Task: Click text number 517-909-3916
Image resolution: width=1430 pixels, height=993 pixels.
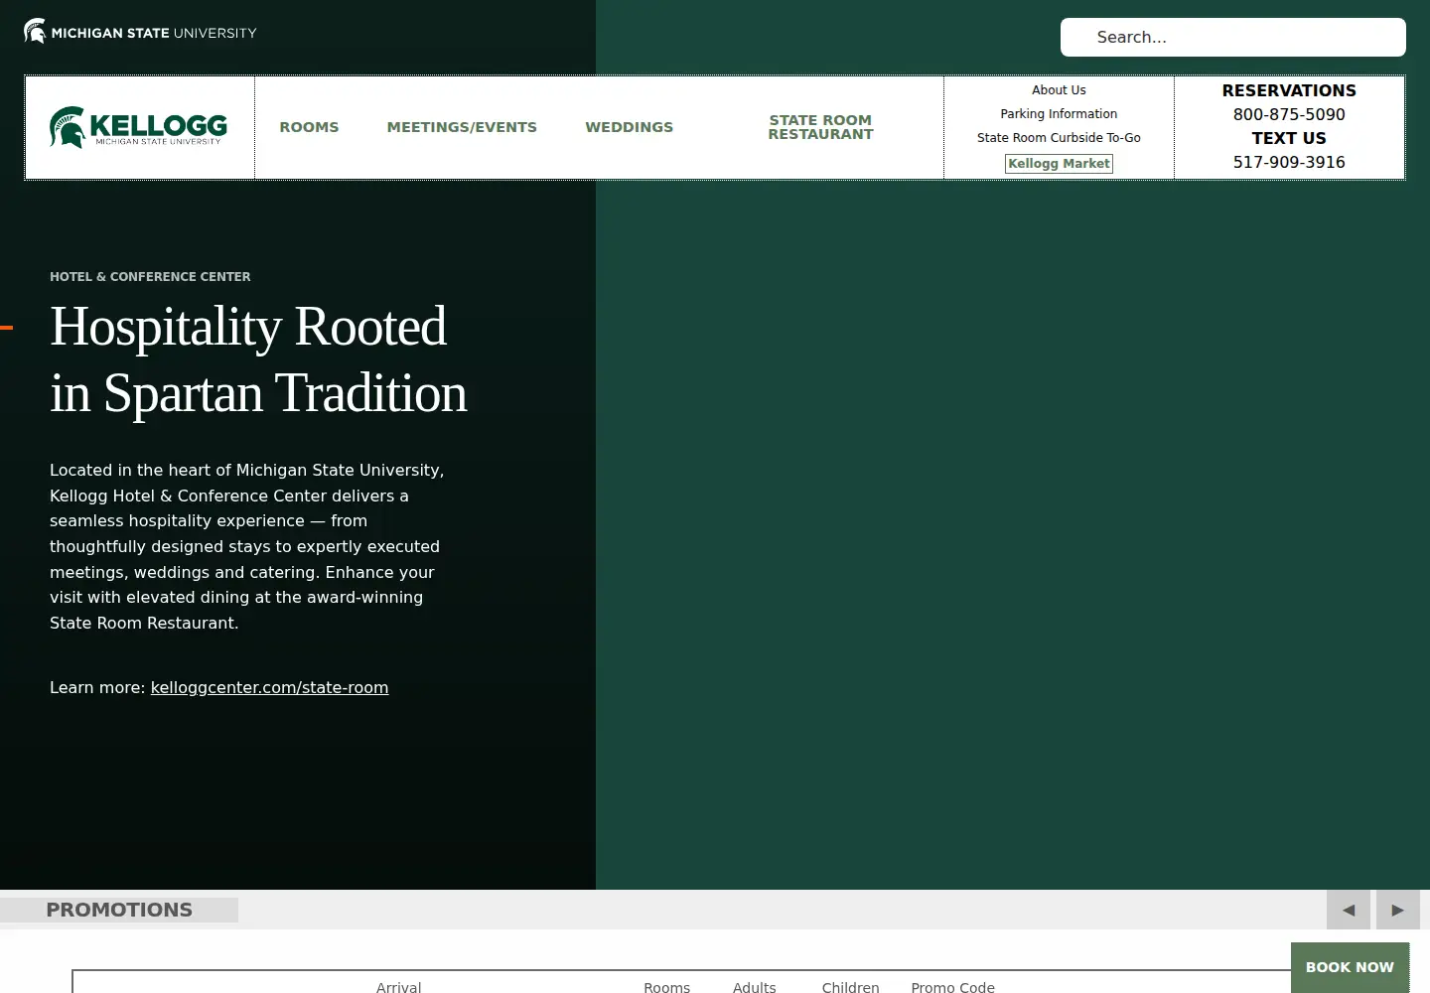Action: tap(1289, 162)
